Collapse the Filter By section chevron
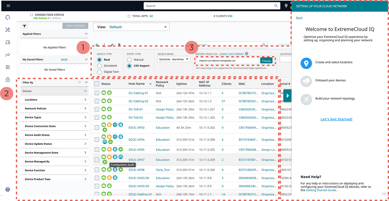The width and height of the screenshot is (389, 201). click(86, 82)
